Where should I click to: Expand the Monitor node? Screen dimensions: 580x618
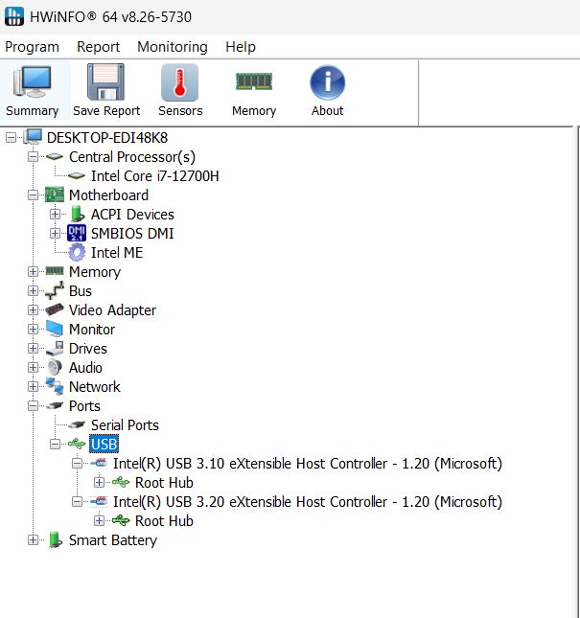pos(34,329)
